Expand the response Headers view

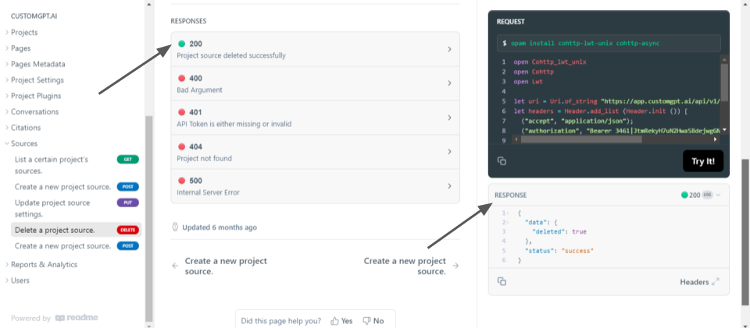pyautogui.click(x=715, y=282)
